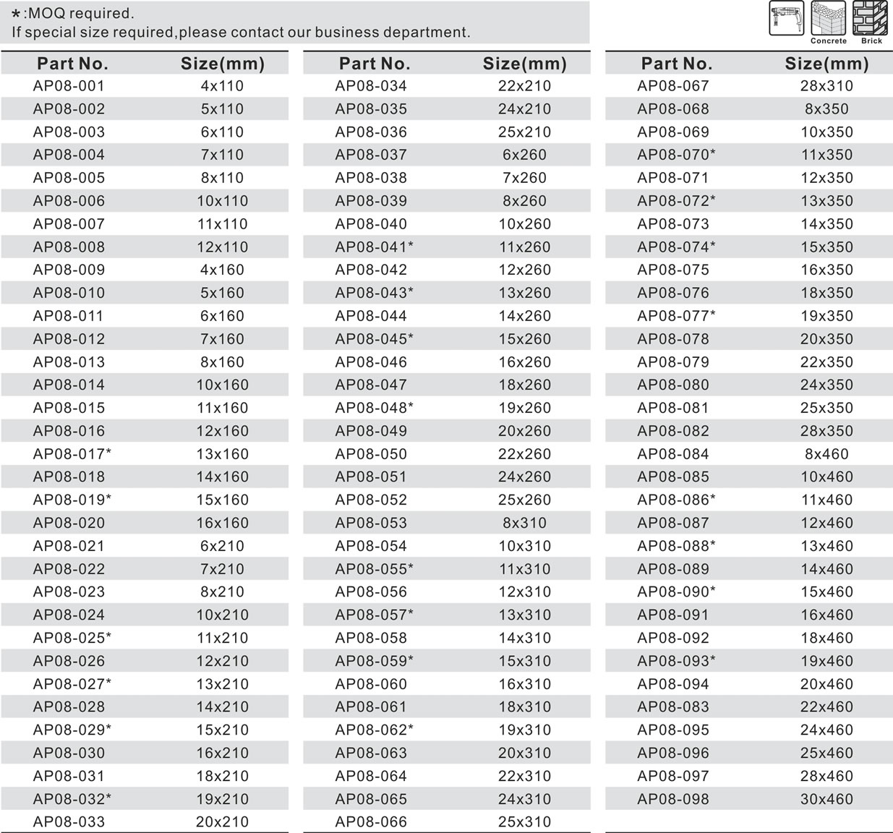Select part number AP08-034

point(371,86)
